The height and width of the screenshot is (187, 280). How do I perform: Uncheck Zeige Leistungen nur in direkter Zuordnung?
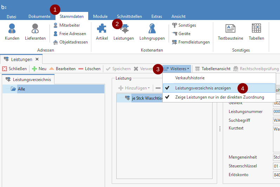tap(219, 97)
